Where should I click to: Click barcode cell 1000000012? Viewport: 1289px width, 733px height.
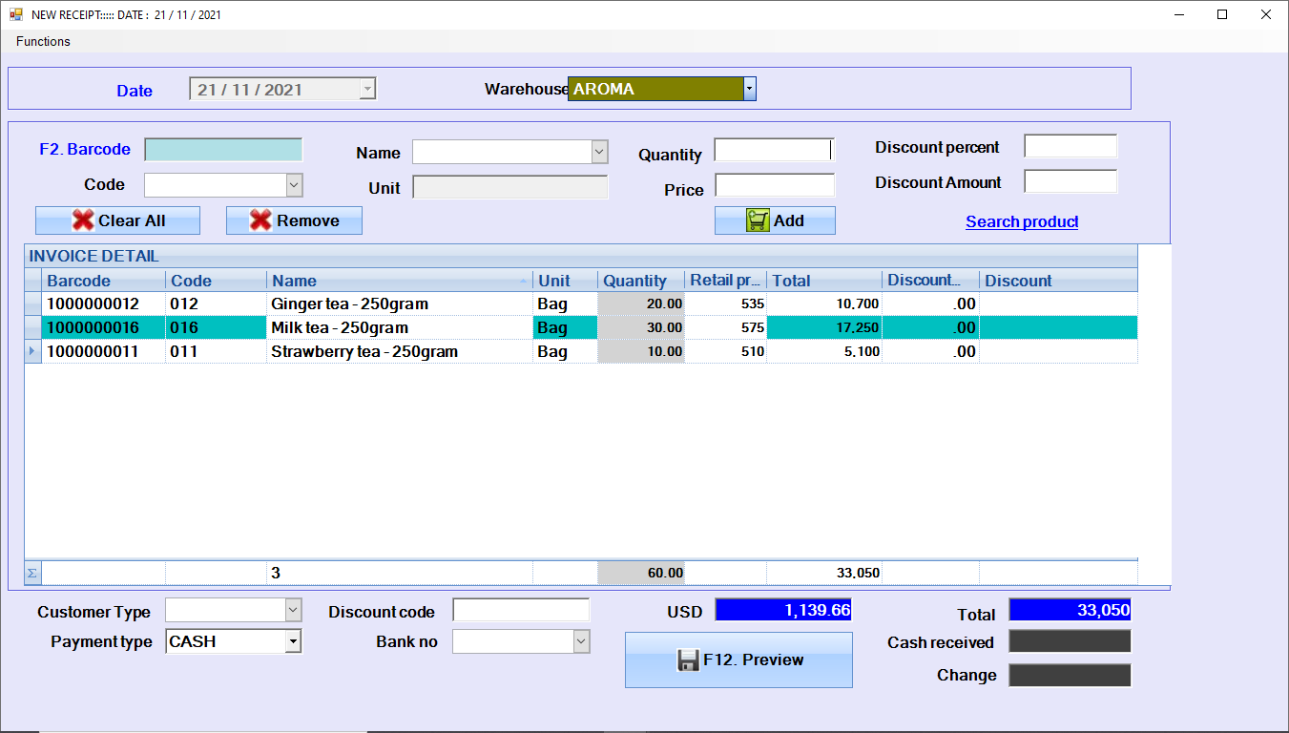pos(104,304)
